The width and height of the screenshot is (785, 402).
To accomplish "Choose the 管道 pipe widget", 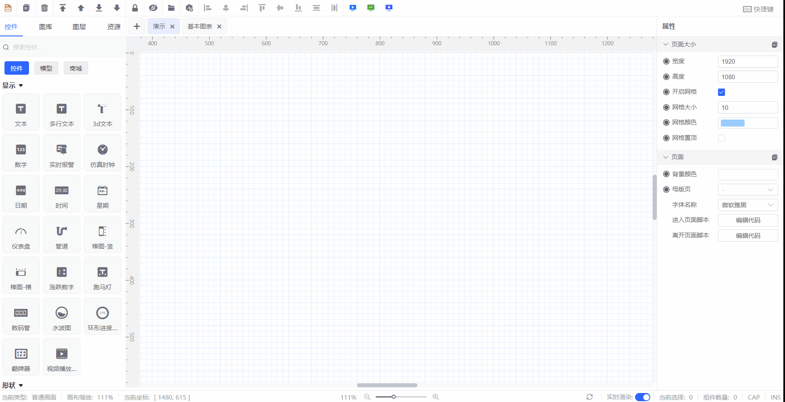I will click(x=62, y=235).
